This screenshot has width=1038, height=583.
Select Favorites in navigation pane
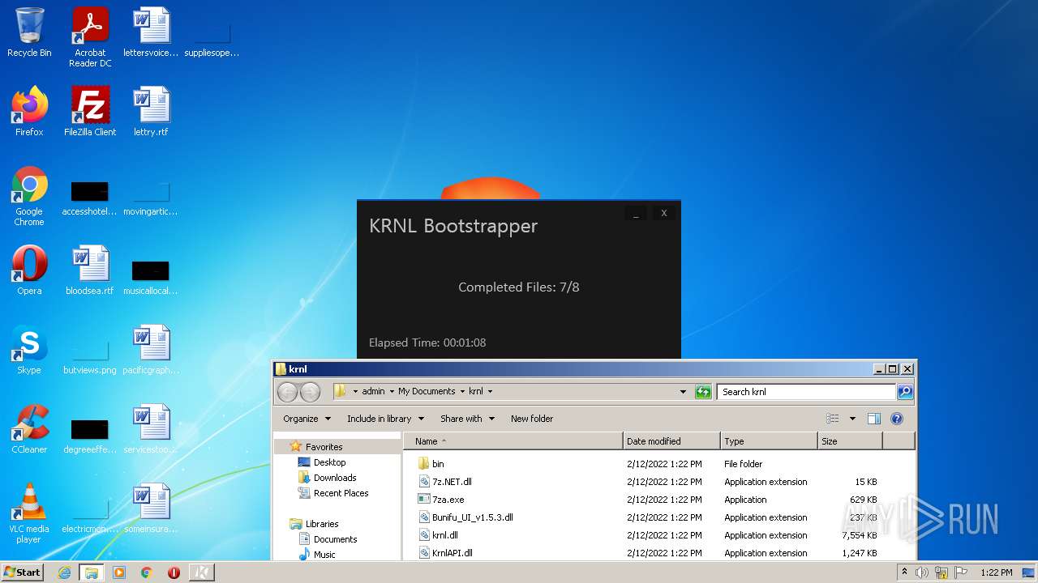point(324,447)
